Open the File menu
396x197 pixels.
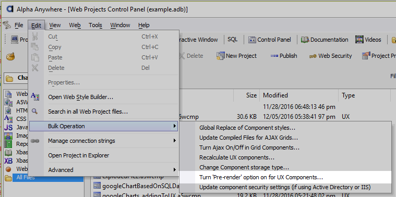19,25
